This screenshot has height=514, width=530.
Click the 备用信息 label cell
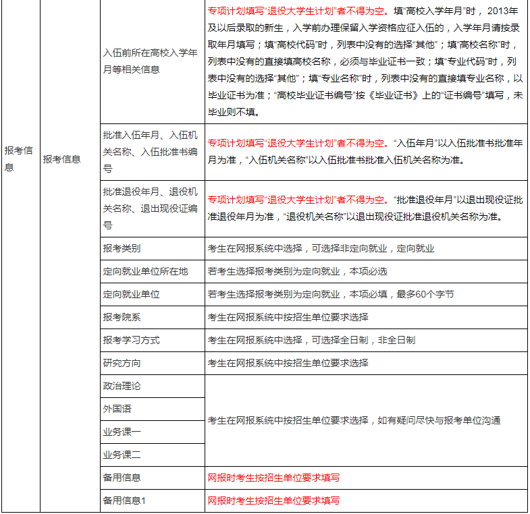coord(122,478)
